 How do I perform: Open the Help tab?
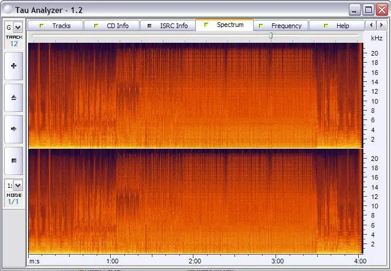point(336,26)
